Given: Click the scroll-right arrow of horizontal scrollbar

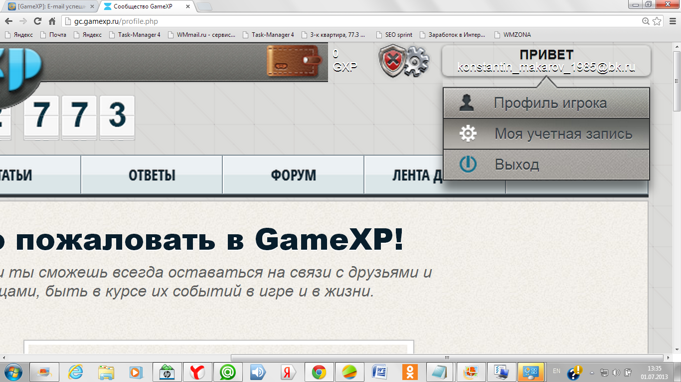Looking at the screenshot, I should click(669, 358).
